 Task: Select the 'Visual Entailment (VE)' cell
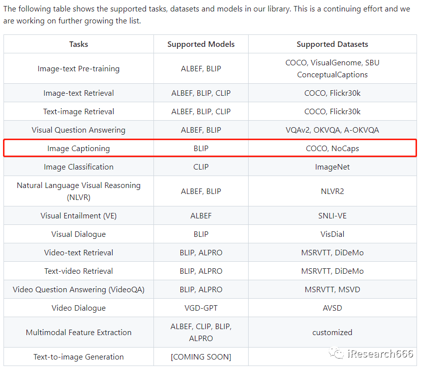79,215
